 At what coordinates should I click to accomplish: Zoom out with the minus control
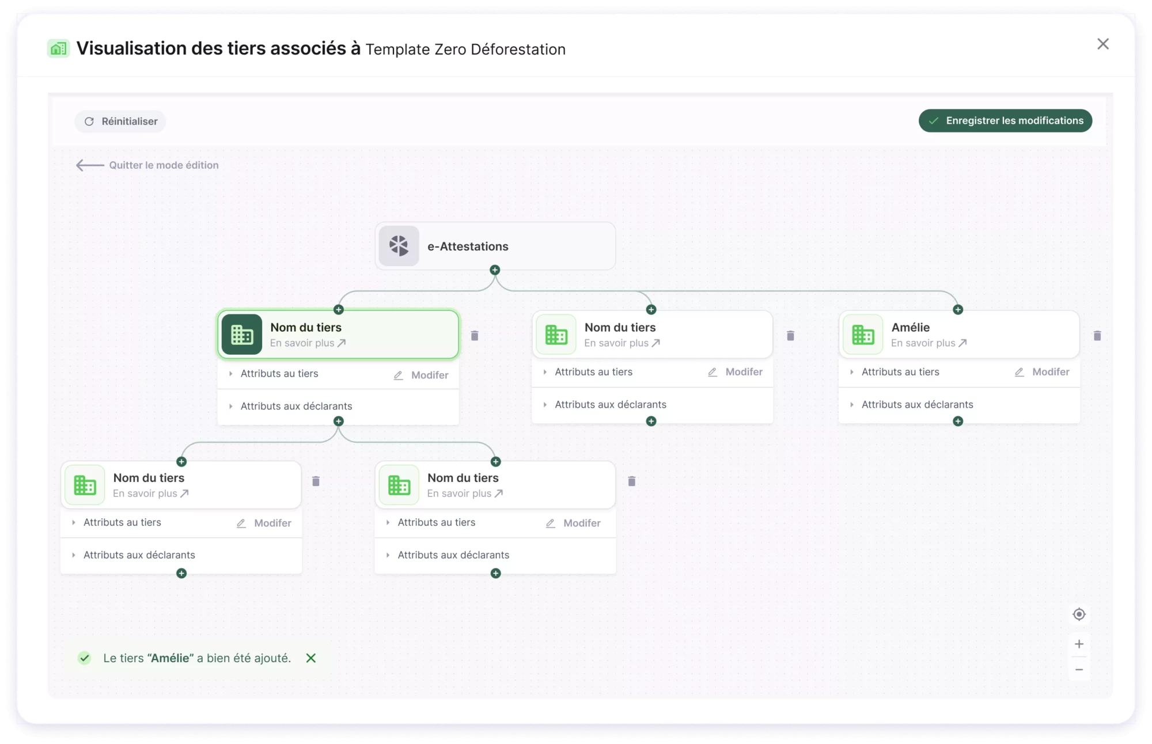[x=1079, y=670]
